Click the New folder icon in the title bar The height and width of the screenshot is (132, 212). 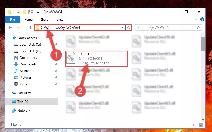[x=25, y=12]
